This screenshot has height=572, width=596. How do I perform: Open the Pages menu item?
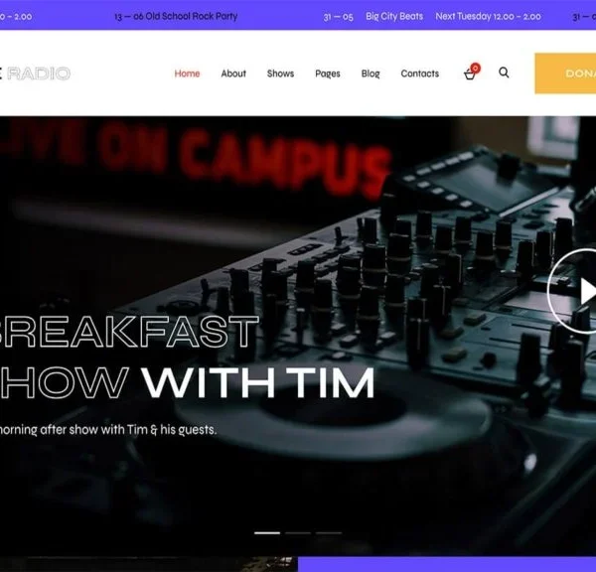click(x=328, y=73)
